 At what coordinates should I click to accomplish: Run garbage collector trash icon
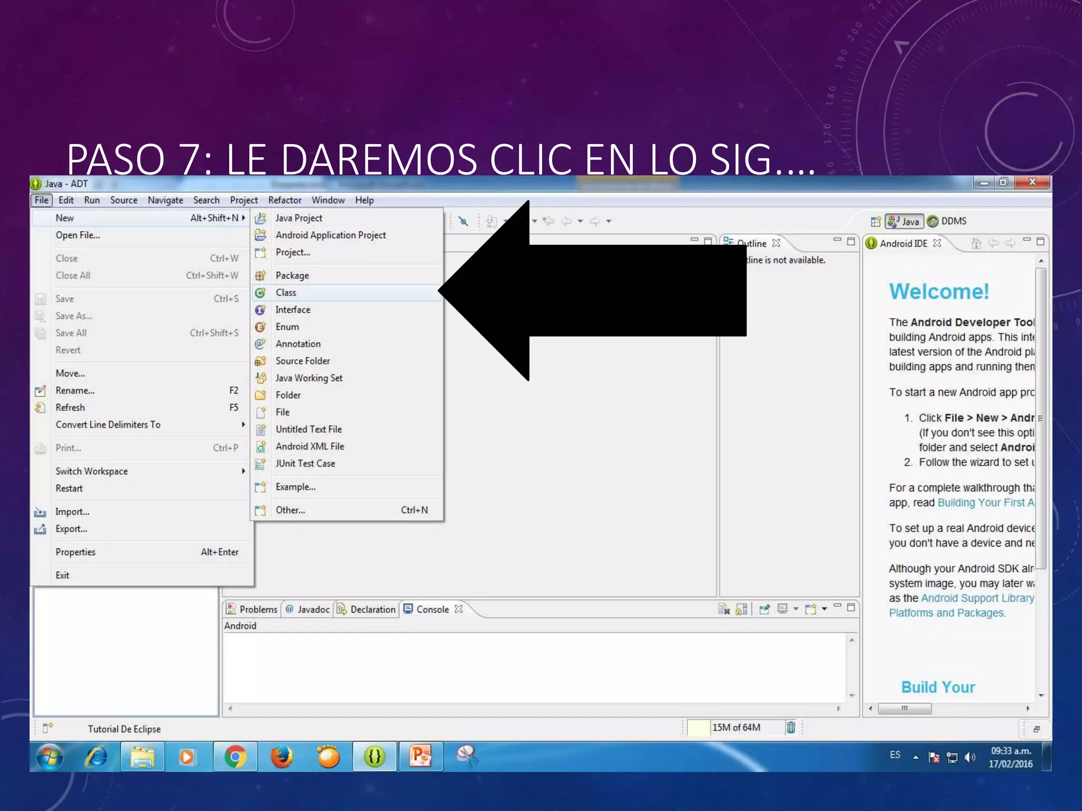(791, 728)
